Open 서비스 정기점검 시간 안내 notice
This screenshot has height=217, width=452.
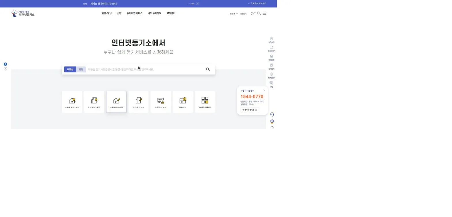click(x=103, y=4)
